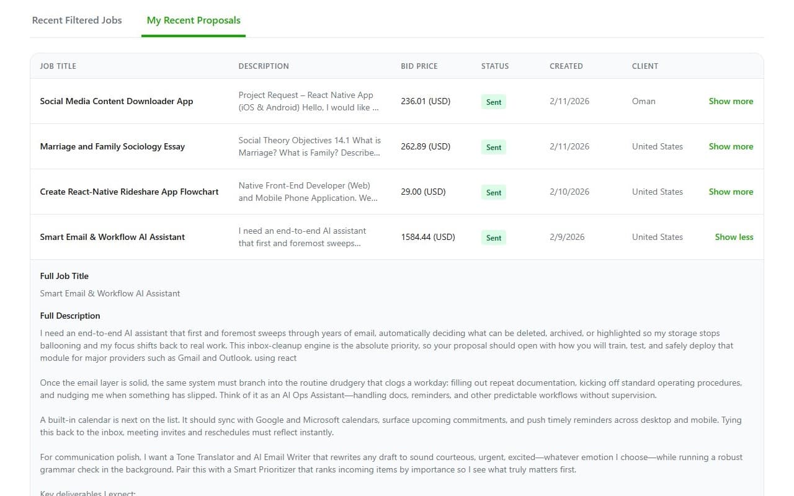Click the 1584.44 (USD) bid price
This screenshot has height=496, width=794.
pyautogui.click(x=428, y=237)
